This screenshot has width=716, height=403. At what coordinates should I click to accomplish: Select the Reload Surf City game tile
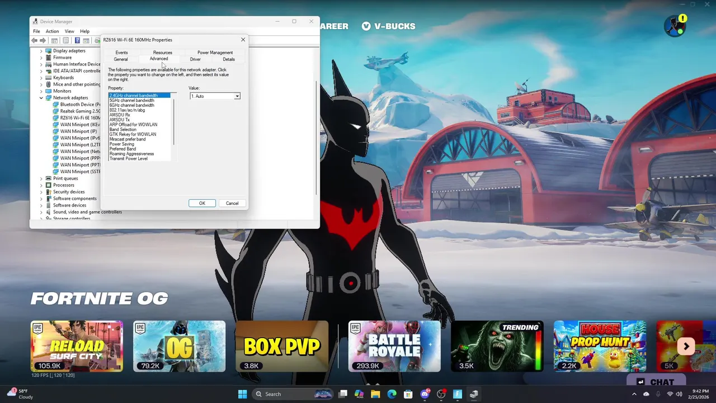pyautogui.click(x=77, y=346)
